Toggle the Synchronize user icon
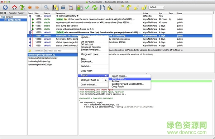Image resolution: width=215 pixels, height=139 pixels. click(80, 8)
